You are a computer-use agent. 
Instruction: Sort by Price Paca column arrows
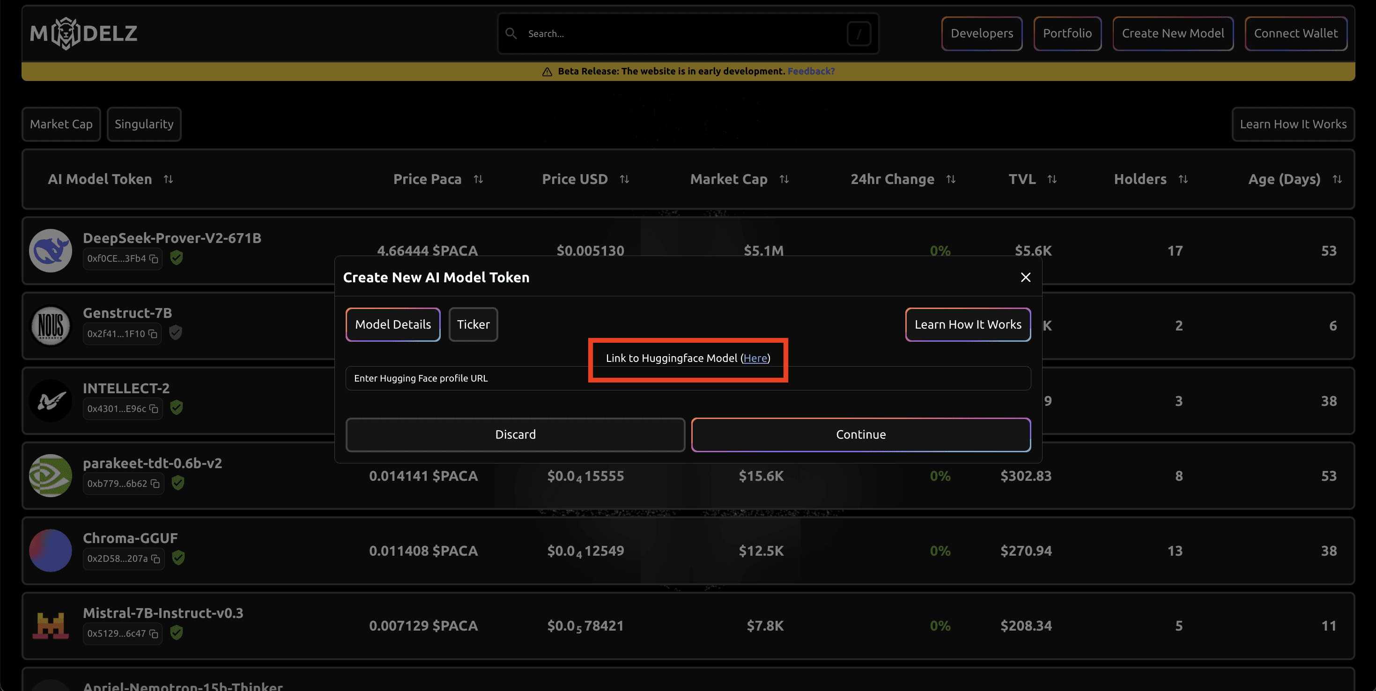click(478, 179)
